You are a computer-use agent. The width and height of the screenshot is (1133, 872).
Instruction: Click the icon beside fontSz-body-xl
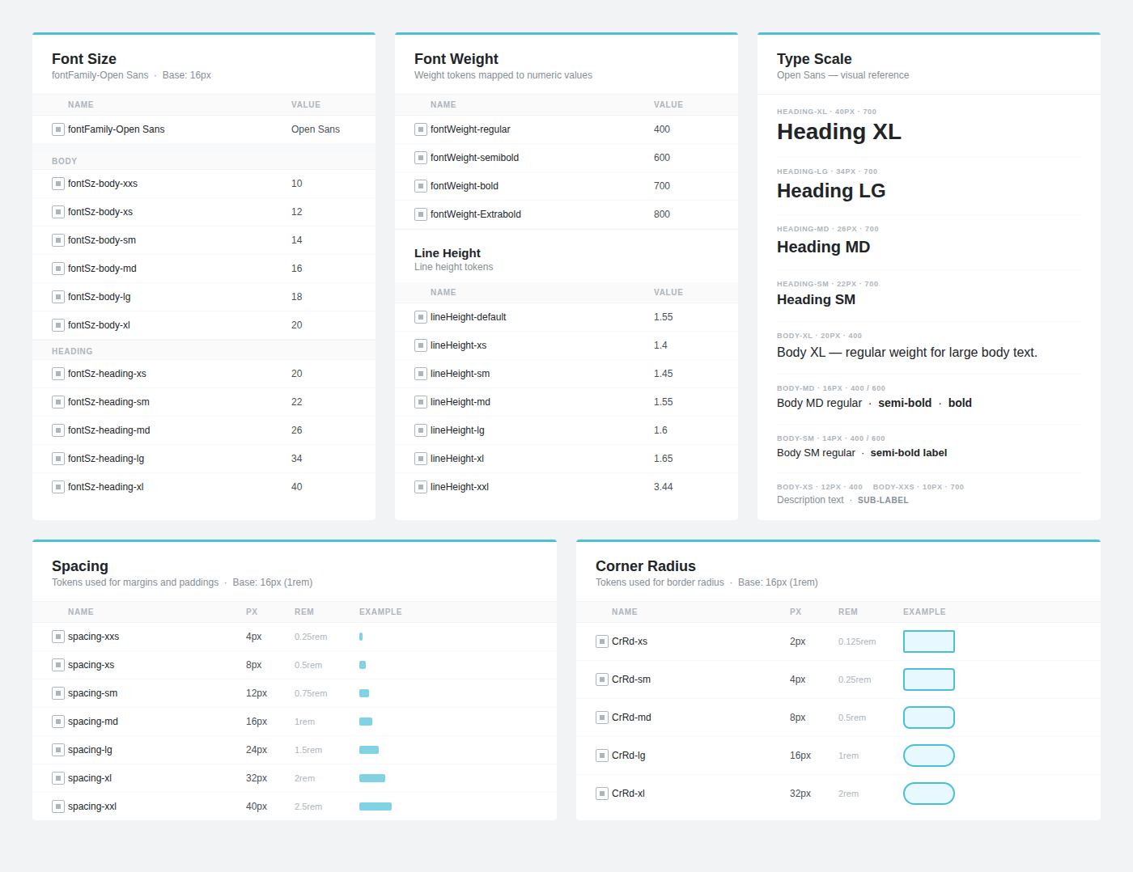click(58, 325)
